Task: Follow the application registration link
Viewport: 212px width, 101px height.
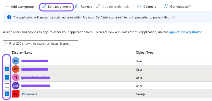Action: coord(186,32)
